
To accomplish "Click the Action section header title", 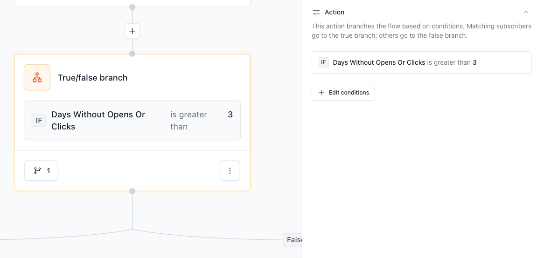I will 335,12.
